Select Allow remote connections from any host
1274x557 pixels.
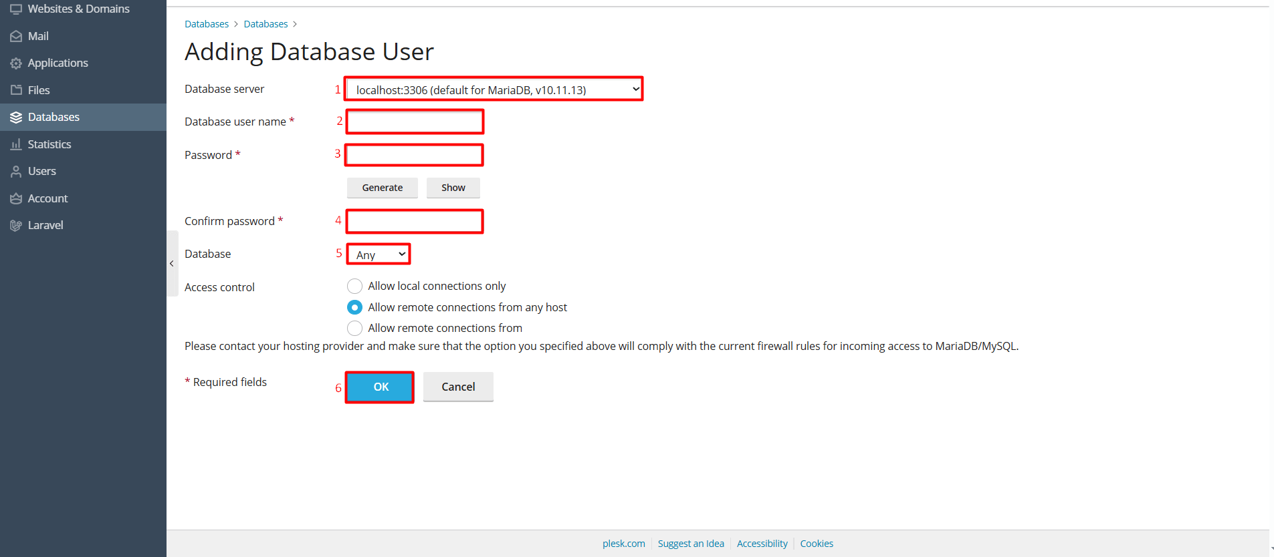coord(355,307)
